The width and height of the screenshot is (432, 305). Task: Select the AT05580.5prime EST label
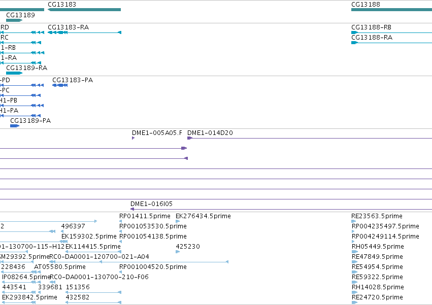click(60, 267)
